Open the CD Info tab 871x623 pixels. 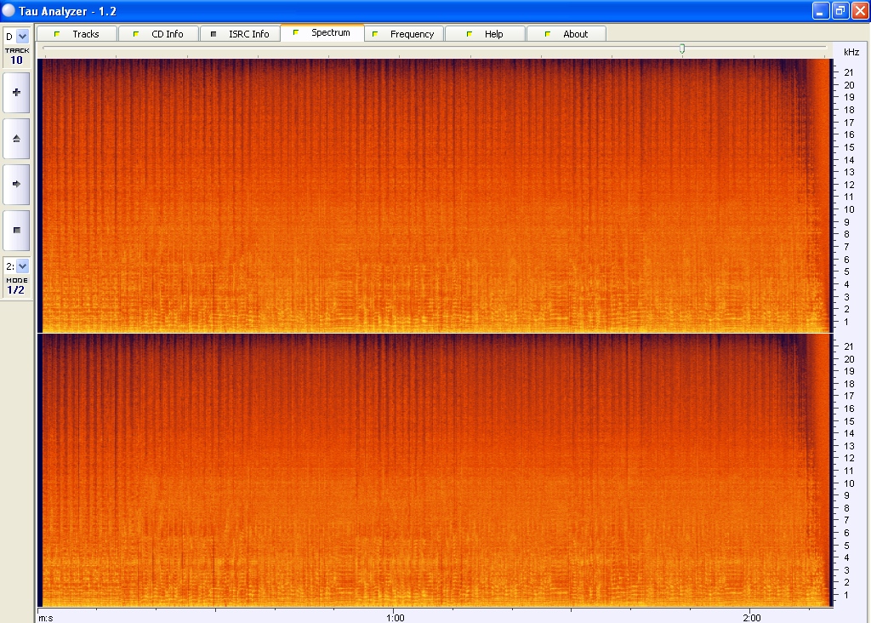(x=158, y=34)
